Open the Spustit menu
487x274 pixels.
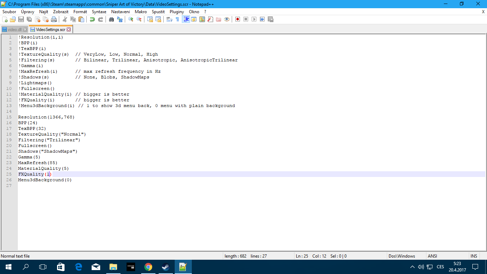tap(158, 12)
